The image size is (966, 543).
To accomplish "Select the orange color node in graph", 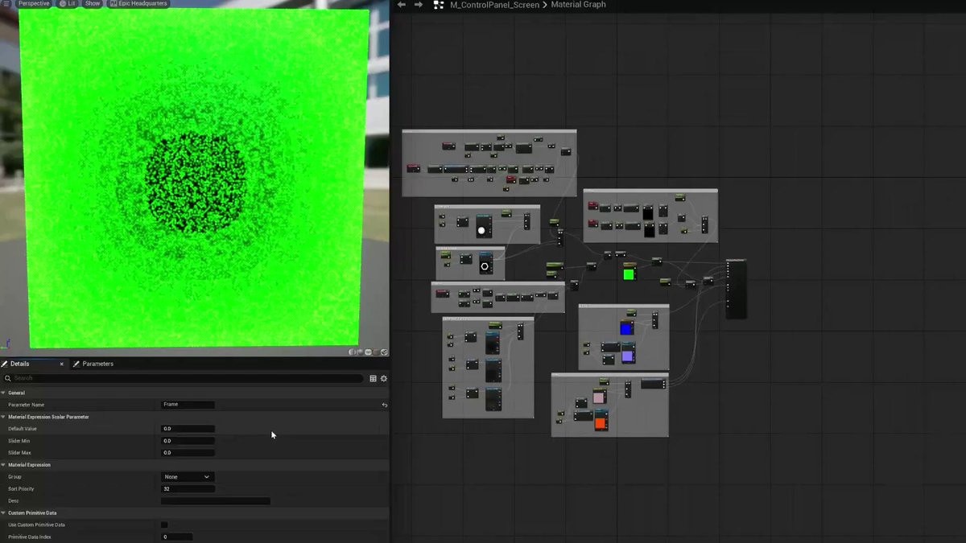I will click(x=600, y=419).
